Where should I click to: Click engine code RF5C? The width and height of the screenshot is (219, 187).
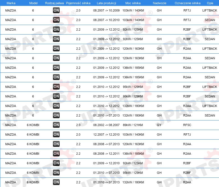(x=187, y=125)
